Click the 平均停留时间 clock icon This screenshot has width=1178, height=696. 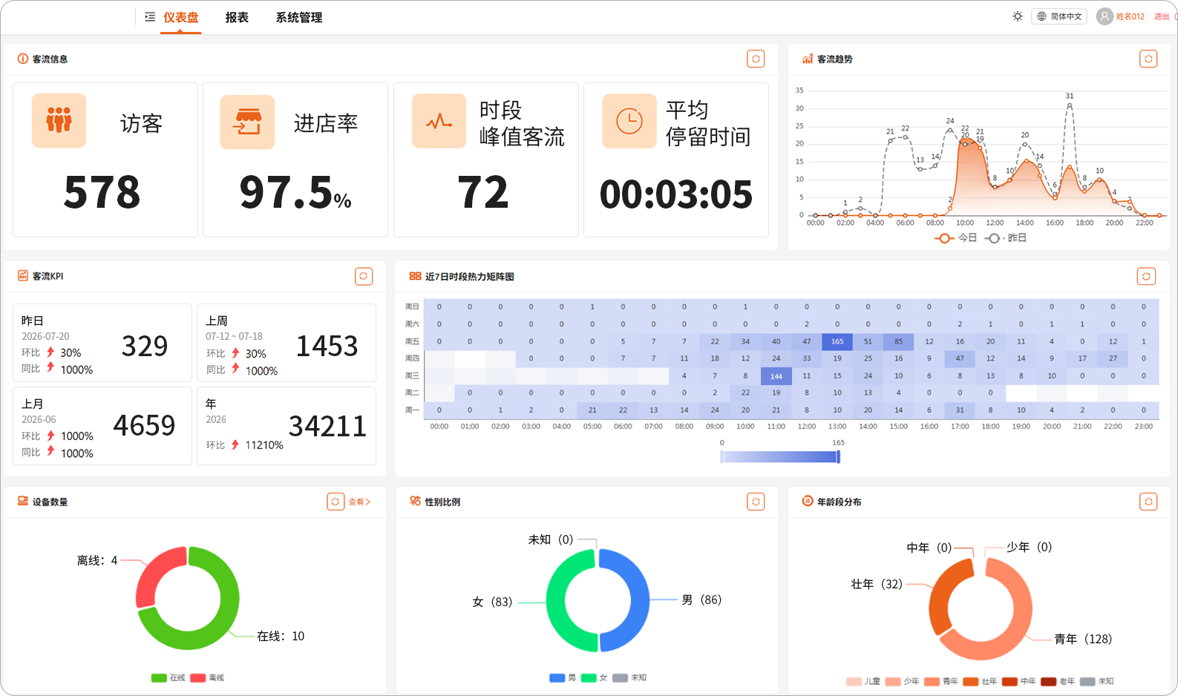click(x=629, y=121)
